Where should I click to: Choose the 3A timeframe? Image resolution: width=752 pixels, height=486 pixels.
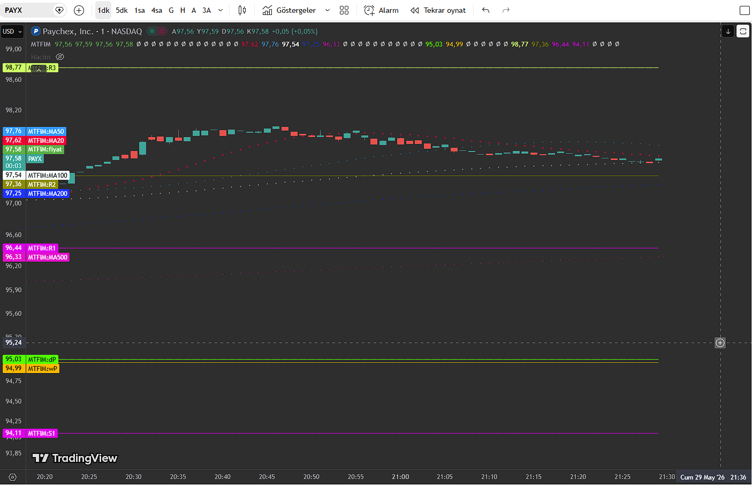pyautogui.click(x=207, y=10)
